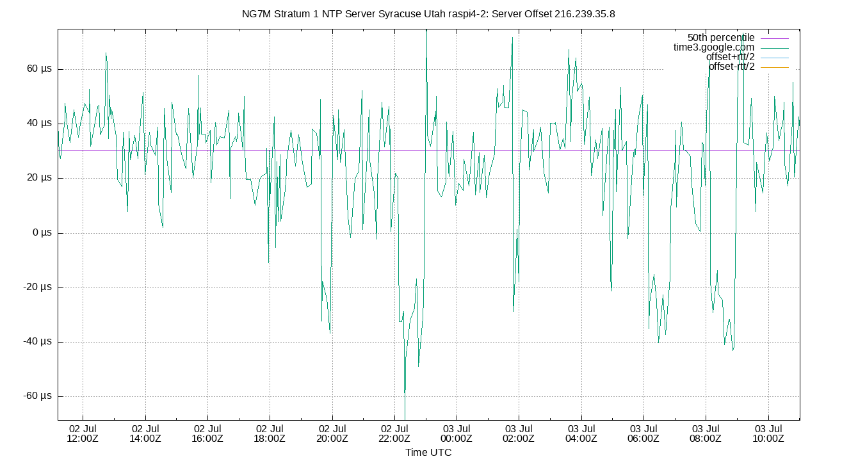Image resolution: width=858 pixels, height=461 pixels.
Task: Click the 'Time UTC' axis title
Action: click(428, 452)
